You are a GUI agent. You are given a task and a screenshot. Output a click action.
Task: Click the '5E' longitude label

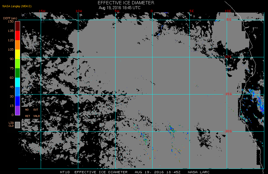pyautogui.click(x=192, y=11)
